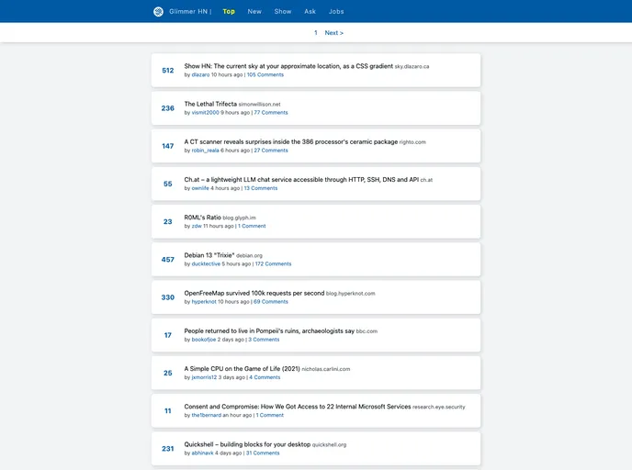
Task: View 3 Comments link
Action: coord(264,340)
